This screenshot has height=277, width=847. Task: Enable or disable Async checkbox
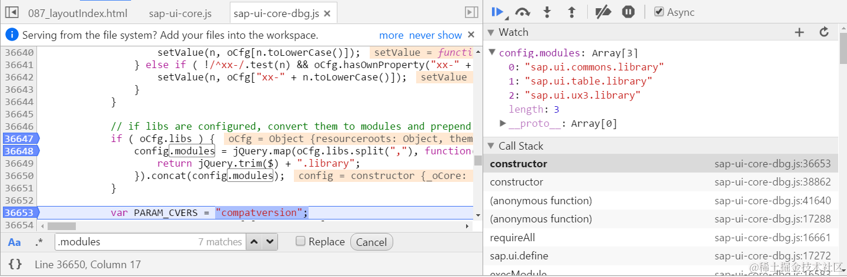pyautogui.click(x=659, y=12)
